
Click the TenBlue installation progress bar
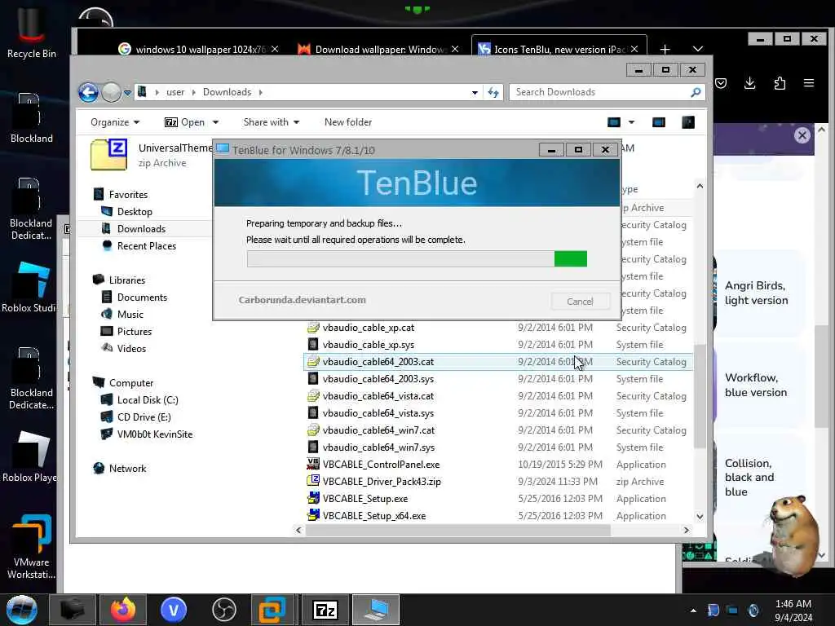[x=417, y=258]
